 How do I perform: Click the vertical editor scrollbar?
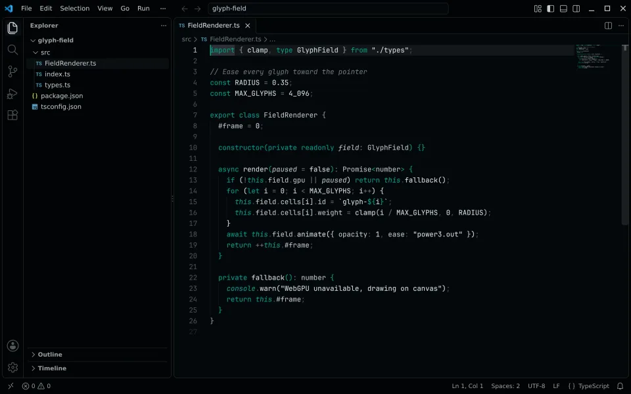pyautogui.click(x=625, y=135)
